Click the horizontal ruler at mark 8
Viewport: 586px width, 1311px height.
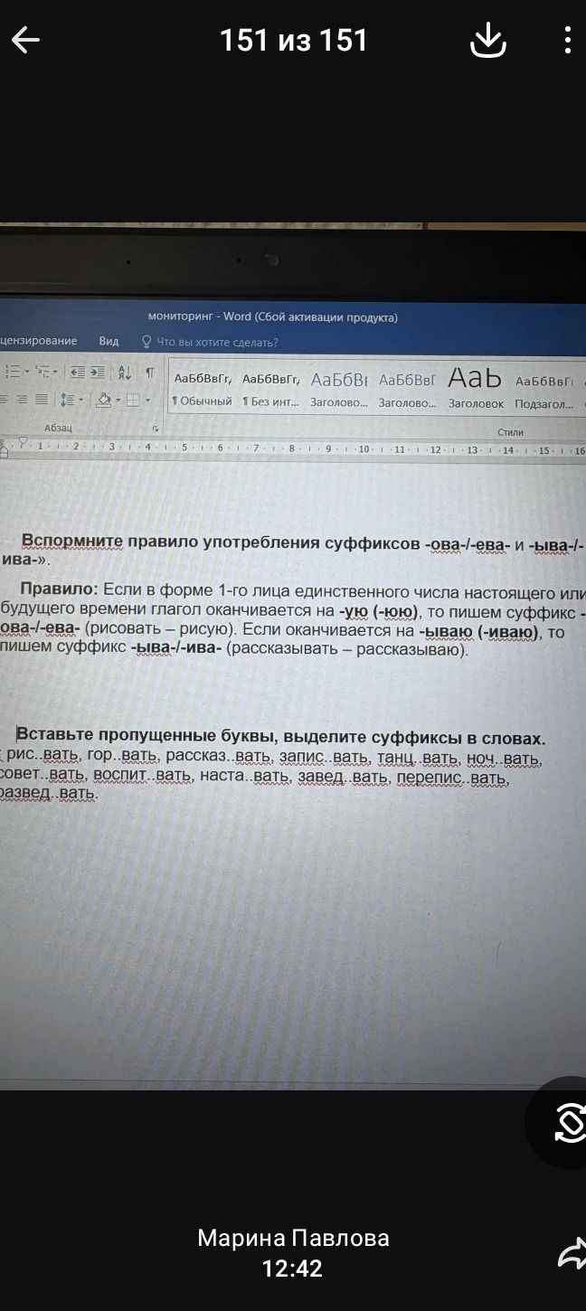[291, 448]
